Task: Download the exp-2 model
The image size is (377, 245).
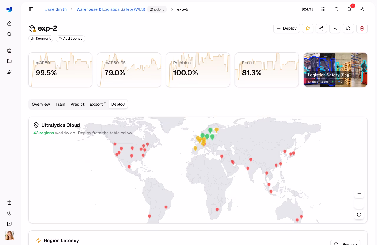Action: point(335,28)
